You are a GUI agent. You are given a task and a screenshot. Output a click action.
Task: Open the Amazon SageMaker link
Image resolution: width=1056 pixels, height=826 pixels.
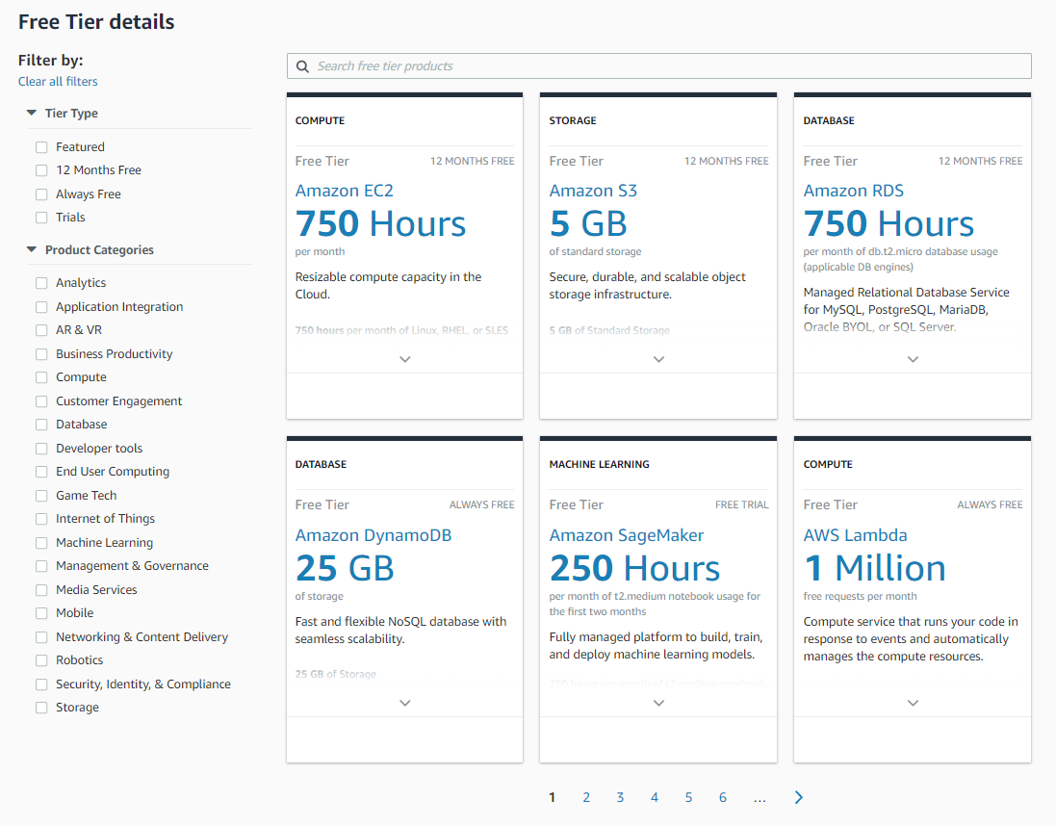point(627,535)
